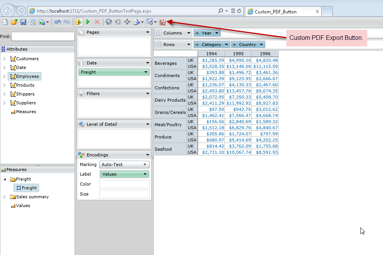Open the Level of Detail dropdown arrow

pyautogui.click(x=147, y=125)
